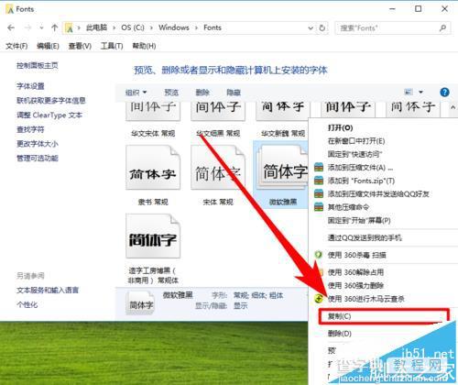
Task: Choose 删除(D) in context menu
Action: pos(340,334)
